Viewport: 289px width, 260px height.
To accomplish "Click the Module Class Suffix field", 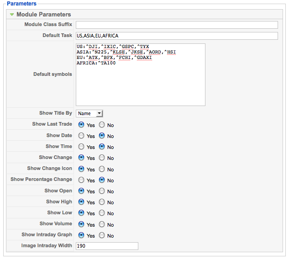I will click(x=177, y=25).
